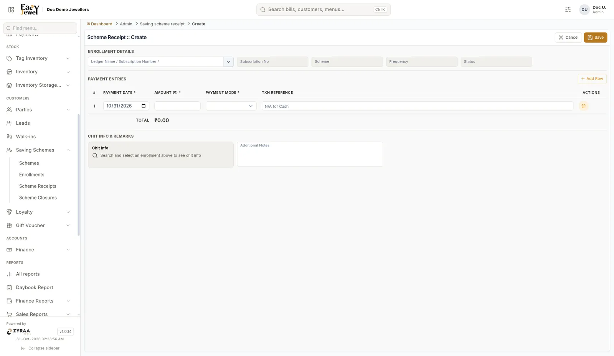Viewport: 614px width, 356px height.
Task: Click the Inventory store icon
Action: (9, 72)
